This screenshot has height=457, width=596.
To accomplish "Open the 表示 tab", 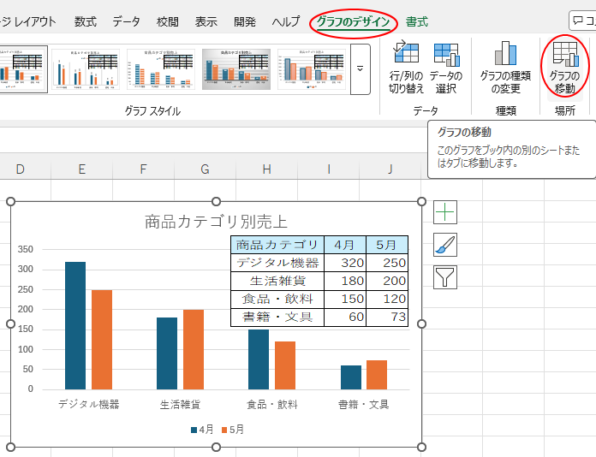I will (x=206, y=21).
